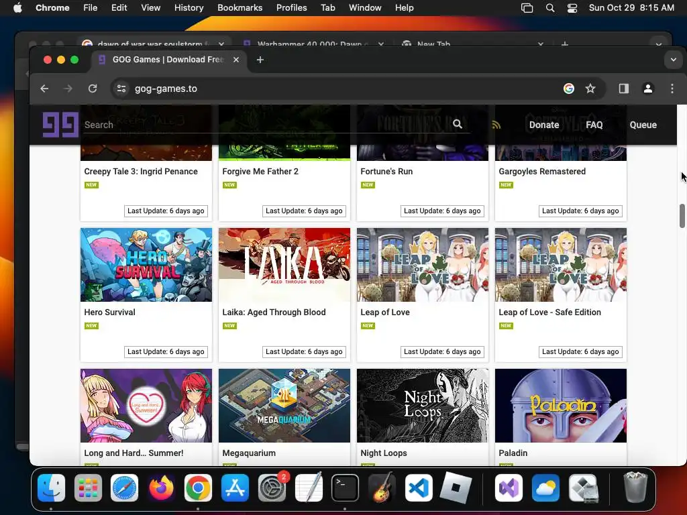Close the GOG Games tab
The image size is (687, 515).
[x=236, y=60]
